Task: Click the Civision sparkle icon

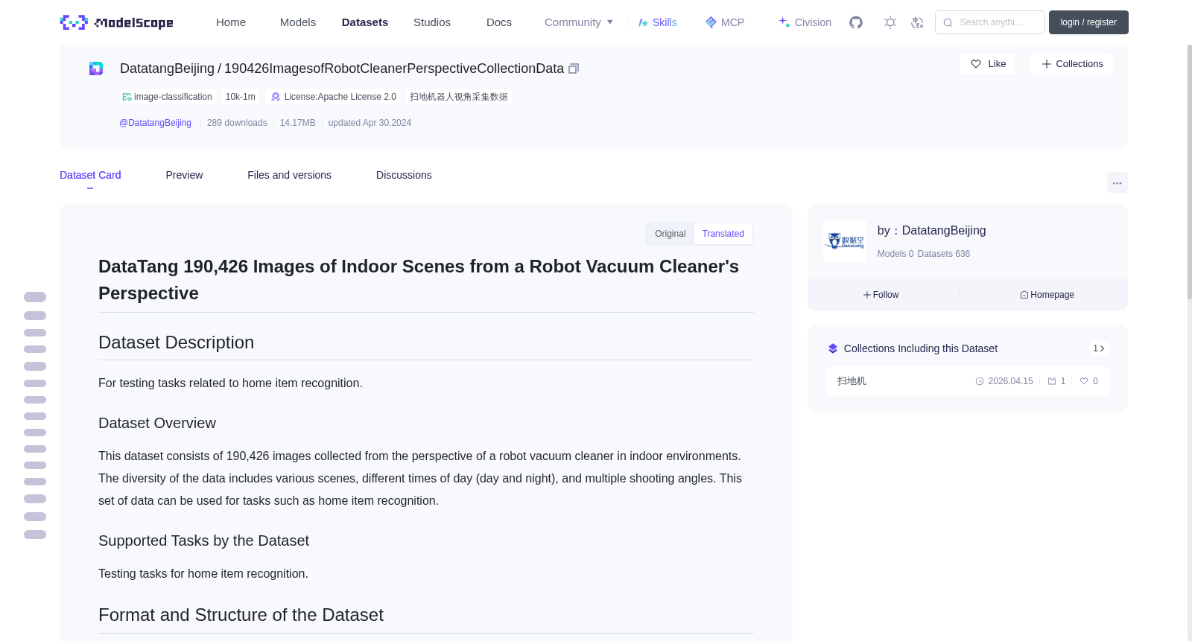Action: pos(784,22)
